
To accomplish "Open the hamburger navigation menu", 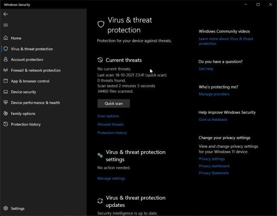I will tap(6, 25).
